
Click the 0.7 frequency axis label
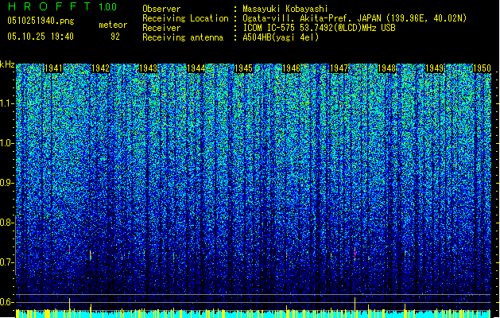tap(7, 262)
